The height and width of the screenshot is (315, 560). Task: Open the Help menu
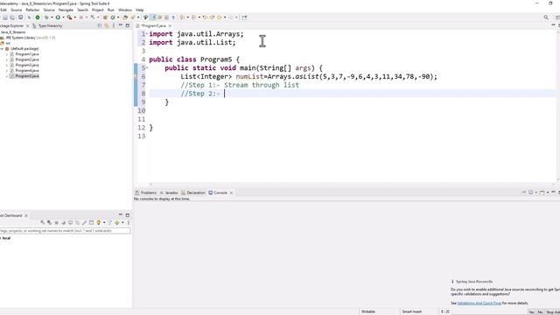(x=140, y=10)
